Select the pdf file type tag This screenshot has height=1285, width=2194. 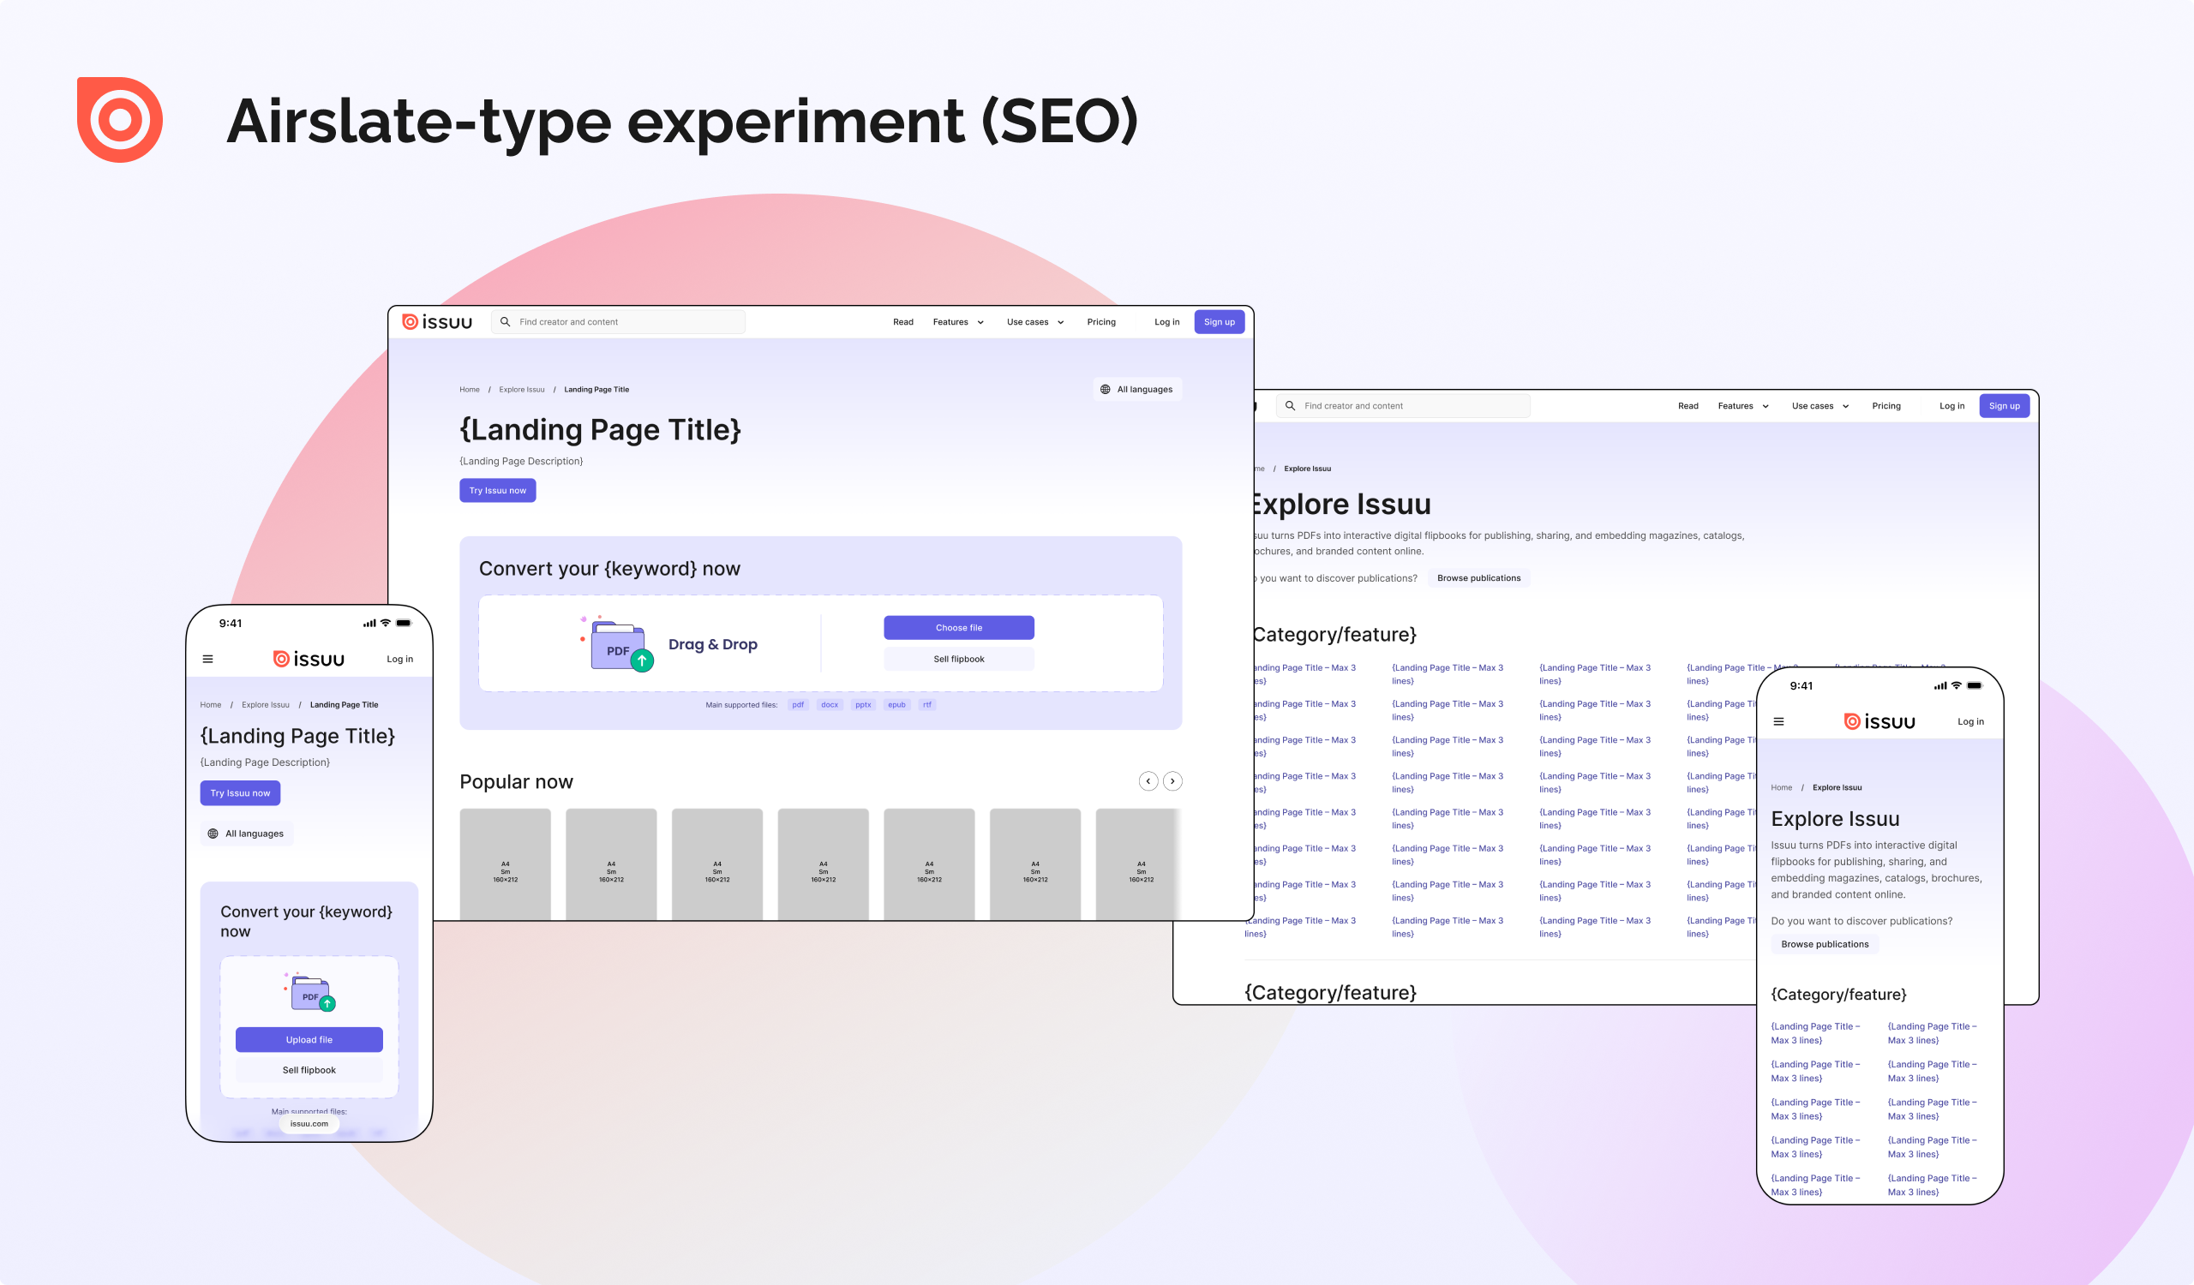pos(798,705)
